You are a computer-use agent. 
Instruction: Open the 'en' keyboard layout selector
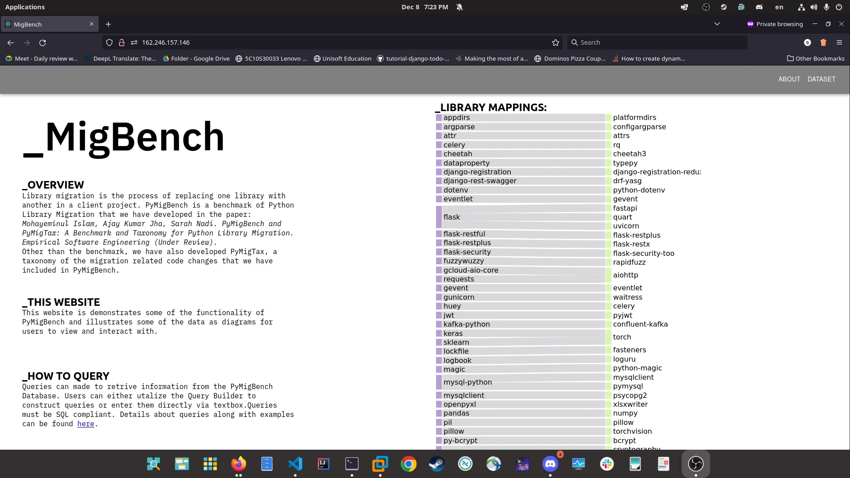(x=779, y=7)
